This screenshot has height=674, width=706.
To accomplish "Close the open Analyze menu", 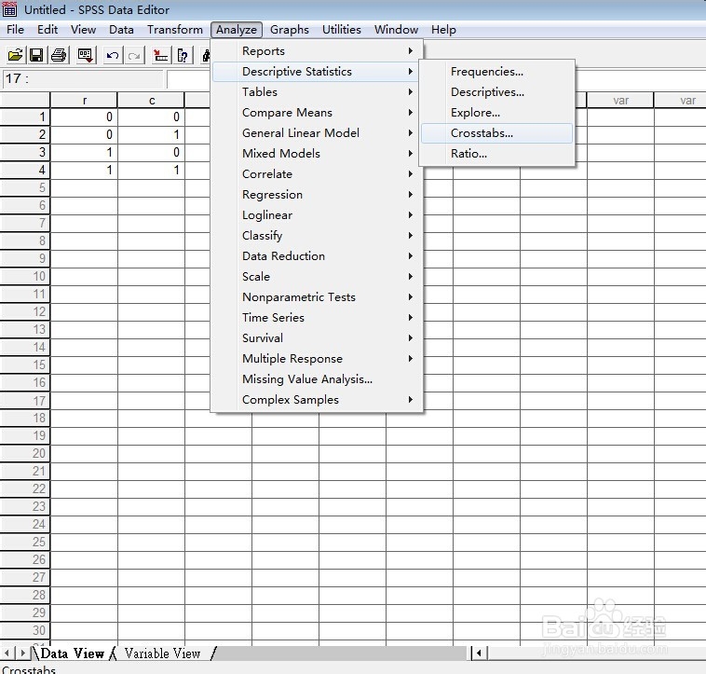I will coord(237,30).
